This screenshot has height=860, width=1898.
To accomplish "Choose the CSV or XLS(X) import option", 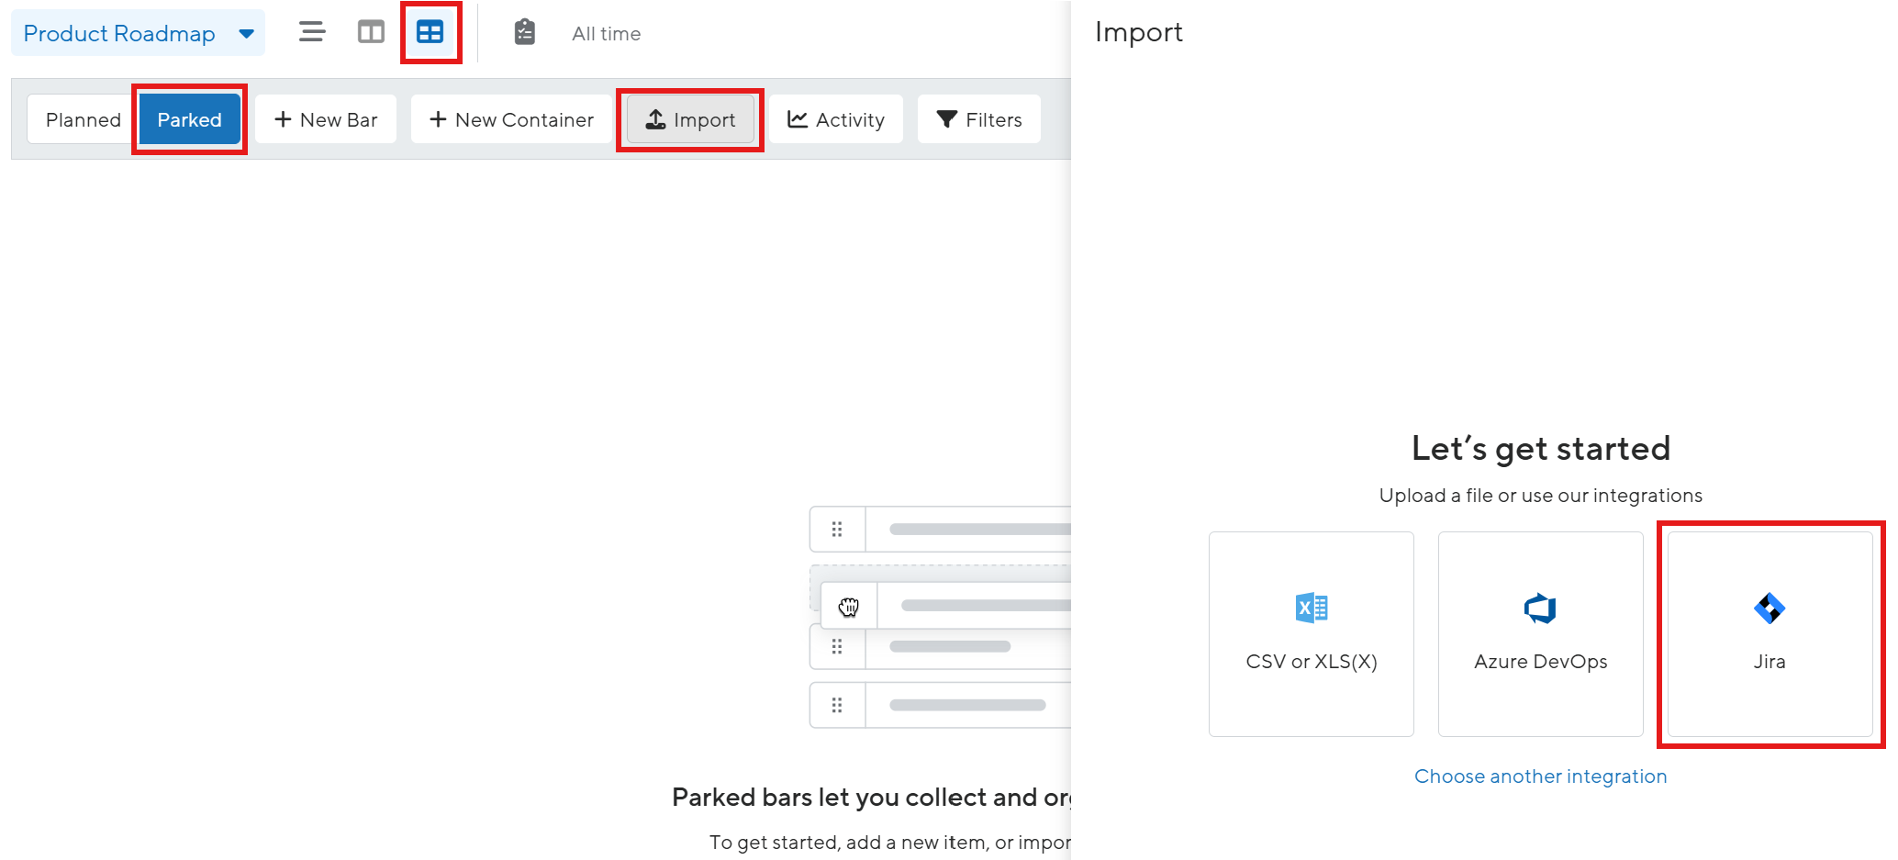I will pyautogui.click(x=1311, y=633).
